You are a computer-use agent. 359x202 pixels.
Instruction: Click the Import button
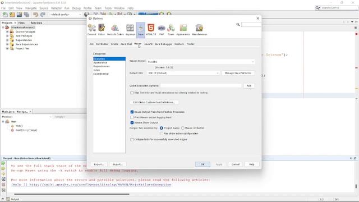pyautogui.click(x=118, y=164)
